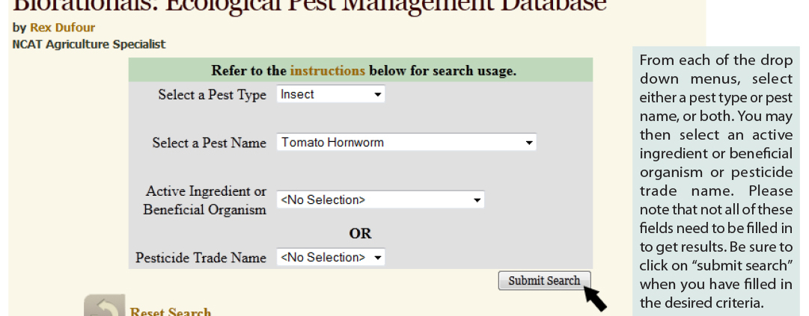Expand the Pesticide Trade Name dropdown
This screenshot has width=809, height=316.
point(331,258)
